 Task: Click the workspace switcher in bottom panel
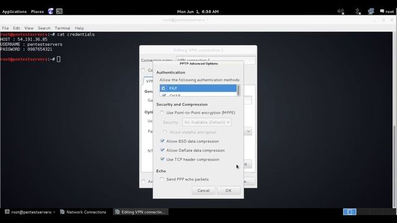click(x=350, y=212)
